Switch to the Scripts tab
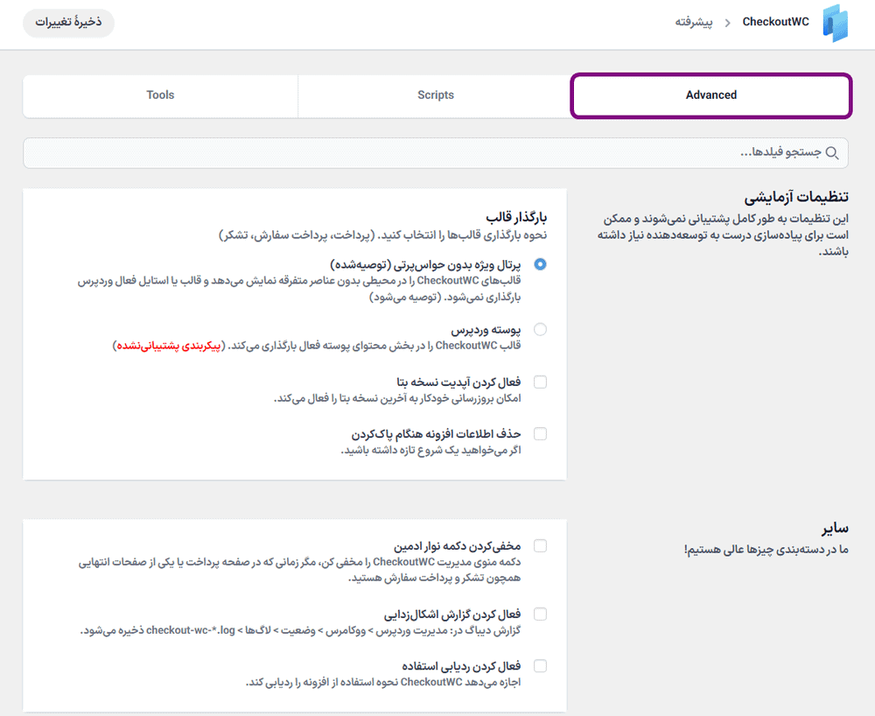875x716 pixels. [435, 95]
